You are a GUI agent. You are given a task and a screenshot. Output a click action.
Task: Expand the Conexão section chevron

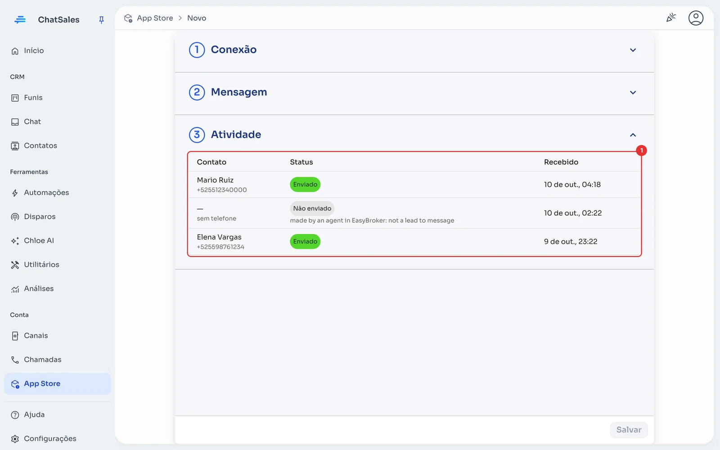pyautogui.click(x=633, y=50)
